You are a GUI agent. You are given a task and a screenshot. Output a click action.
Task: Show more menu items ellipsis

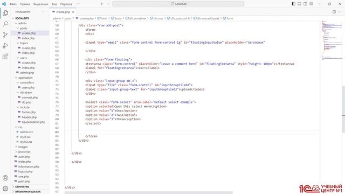pos(78,4)
